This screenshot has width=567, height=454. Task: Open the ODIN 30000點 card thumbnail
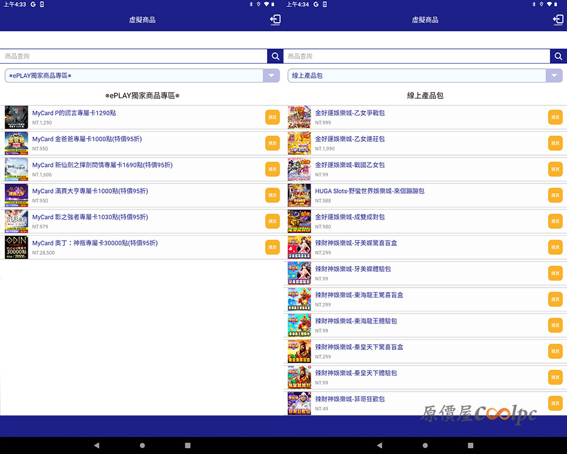tap(16, 248)
